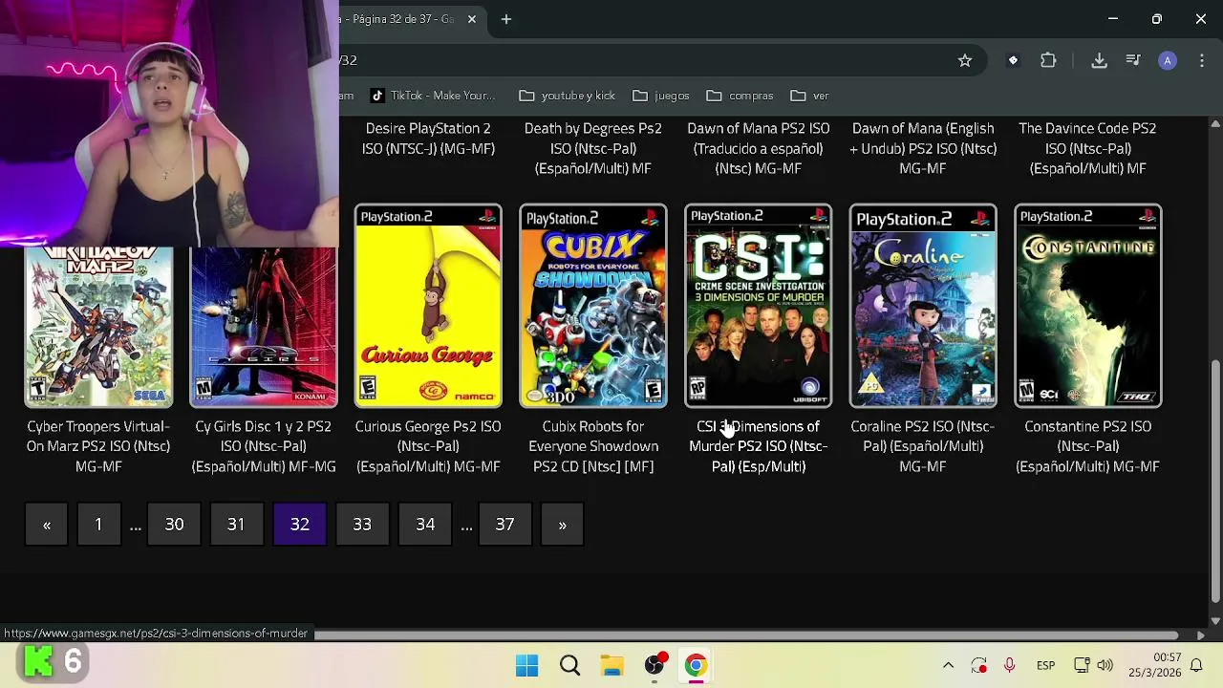Open Cubix Robots for Everyone Showdown title link

593,446
